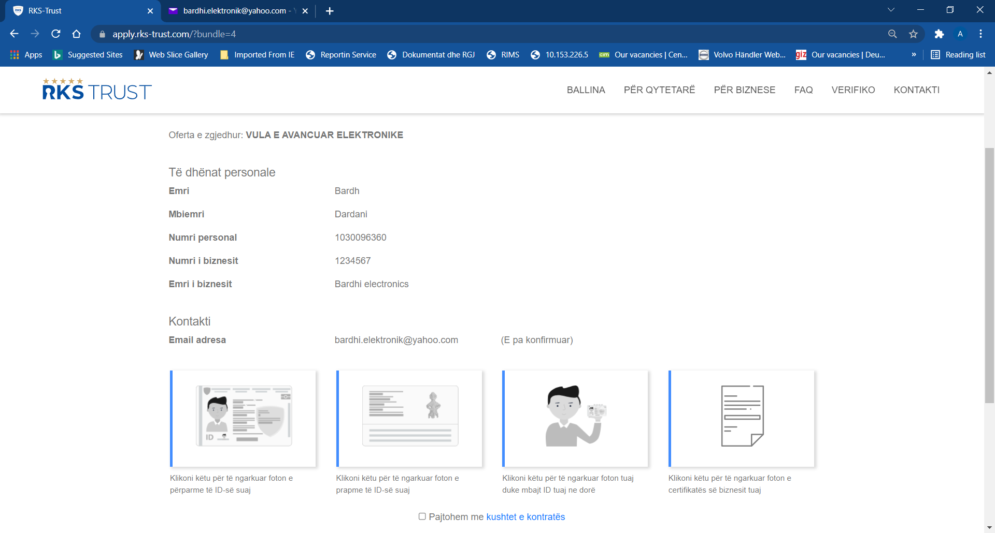Open PËR QYTETARË menu item
The image size is (995, 533).
coord(659,90)
